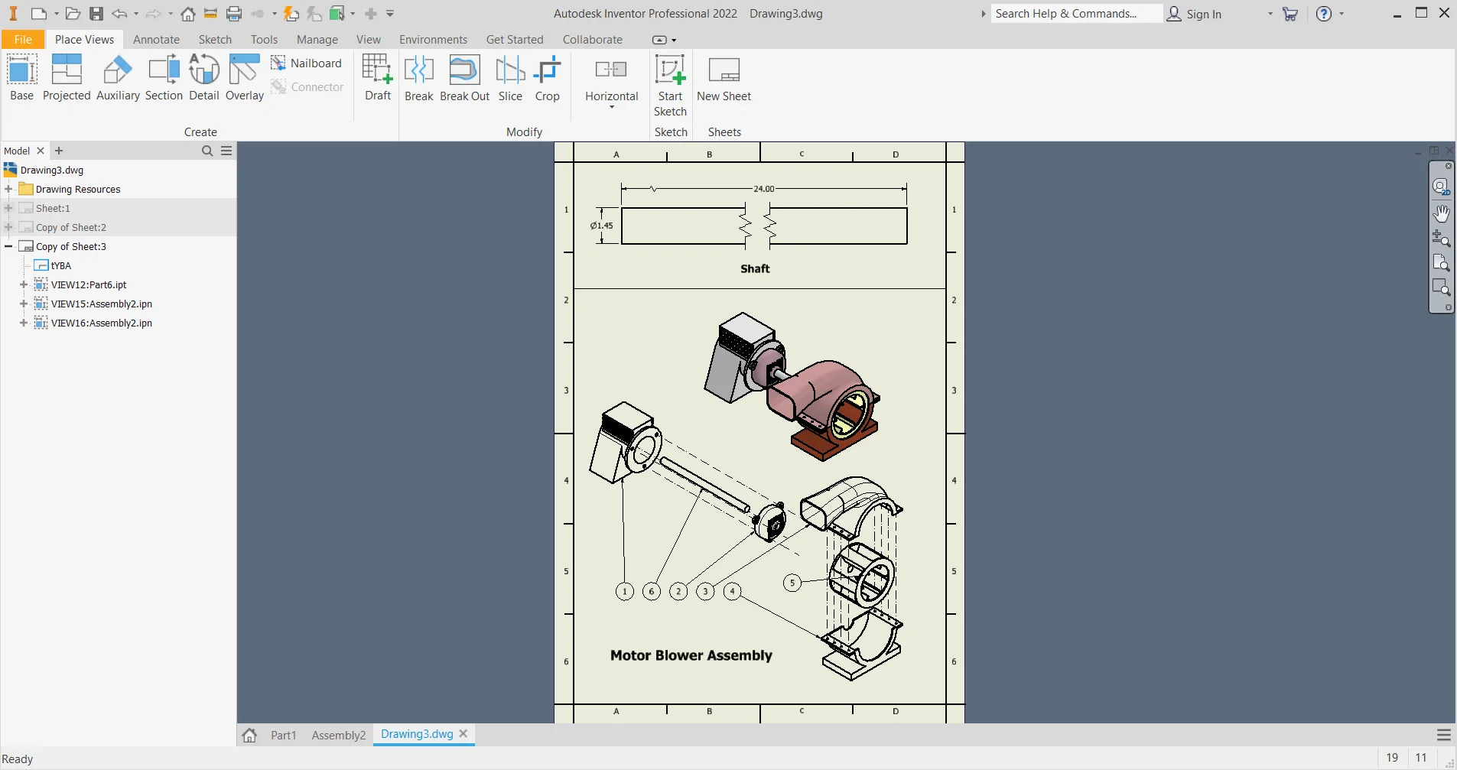The height and width of the screenshot is (770, 1457).
Task: Open the File menu
Action: 23,40
